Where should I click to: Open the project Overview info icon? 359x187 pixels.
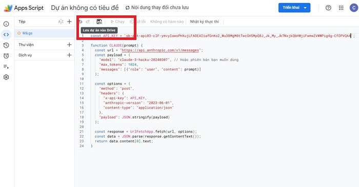6,24
